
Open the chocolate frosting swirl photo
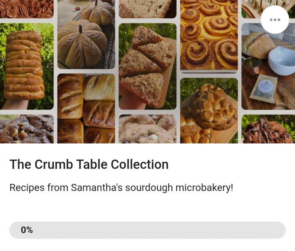tap(27, 9)
